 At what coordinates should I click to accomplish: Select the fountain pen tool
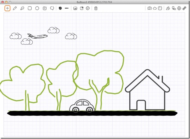22,8
